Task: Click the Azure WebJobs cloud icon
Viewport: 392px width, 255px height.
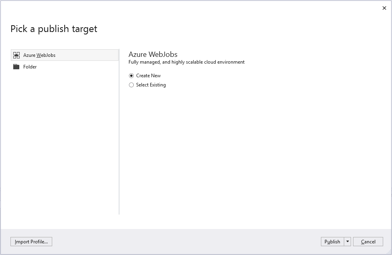Action: click(x=16, y=55)
